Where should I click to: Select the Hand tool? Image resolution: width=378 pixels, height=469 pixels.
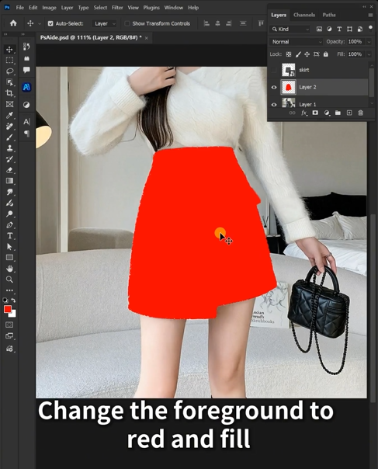(x=9, y=269)
